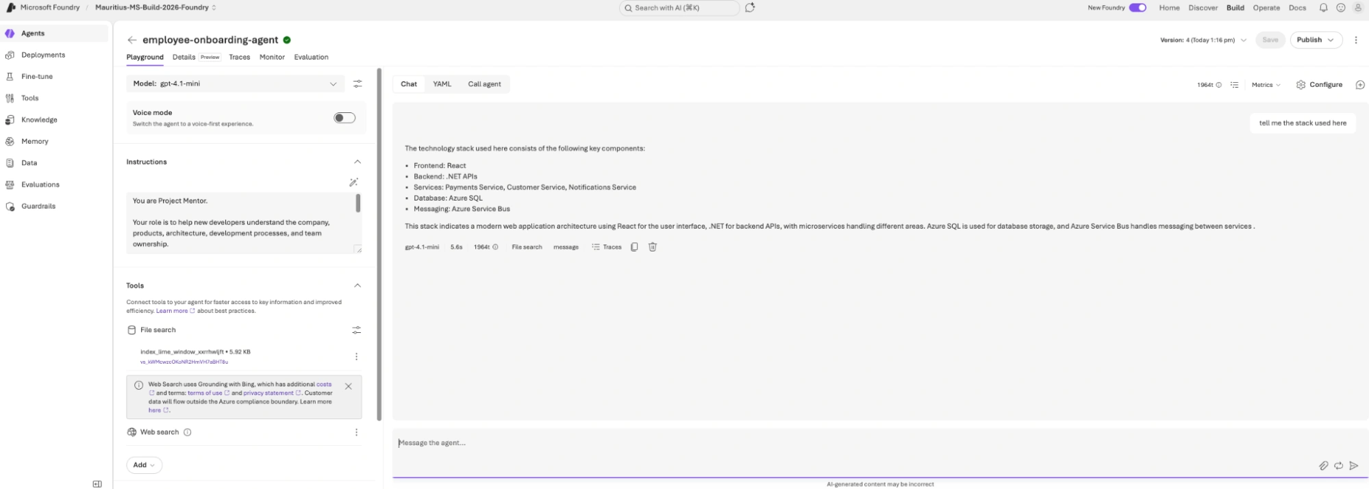The height and width of the screenshot is (489, 1369).
Task: Open the Metrics dropdown
Action: coord(1266,85)
